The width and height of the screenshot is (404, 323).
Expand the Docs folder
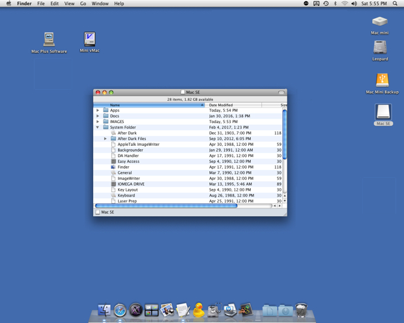click(98, 116)
